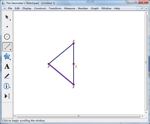Screen dimensions: 150x124
Task: Click the vertical scrollbar down arrow
Action: pyautogui.click(x=146, y=113)
